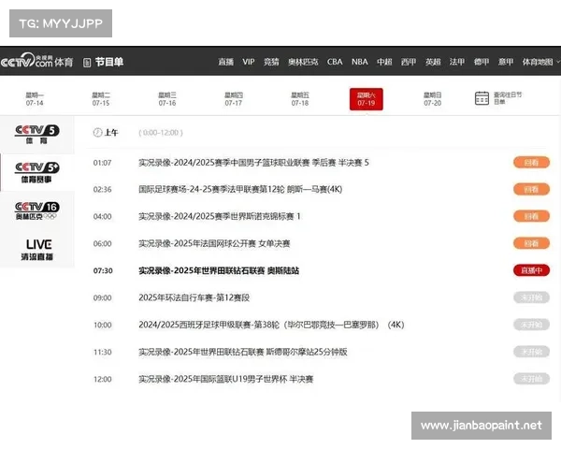The width and height of the screenshot is (561, 449).
Task: Open the VIP nav item
Action: 249,62
